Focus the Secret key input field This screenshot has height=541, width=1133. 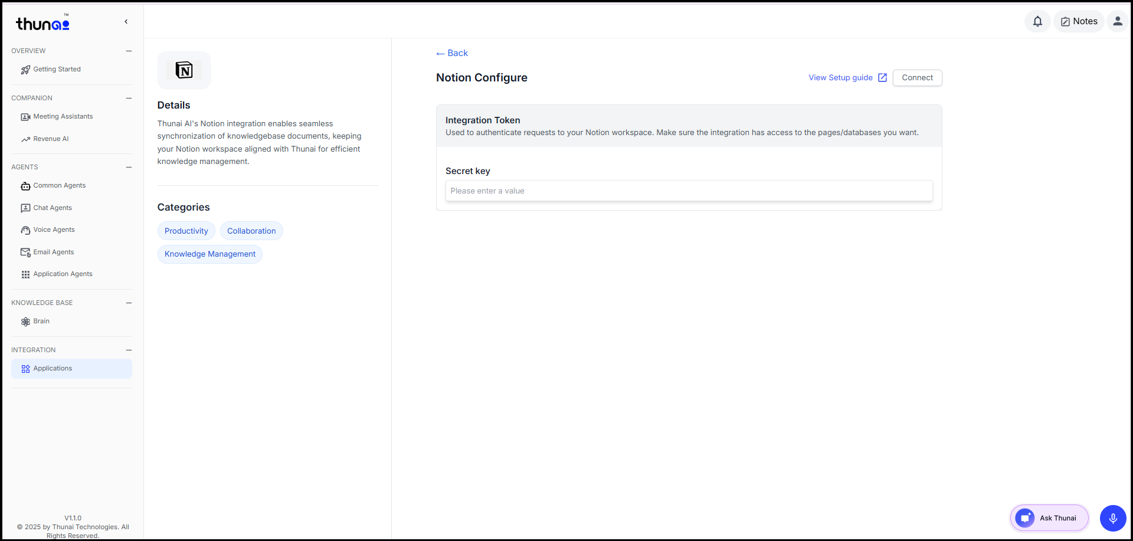(x=689, y=191)
